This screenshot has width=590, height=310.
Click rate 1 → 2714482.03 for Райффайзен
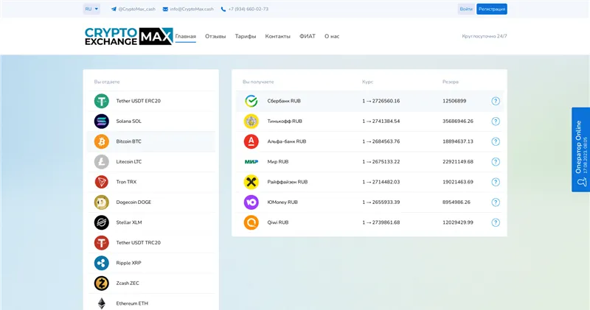pyautogui.click(x=381, y=182)
